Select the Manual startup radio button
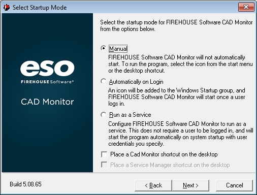Image resolution: width=257 pixels, height=195 pixels. 103,48
